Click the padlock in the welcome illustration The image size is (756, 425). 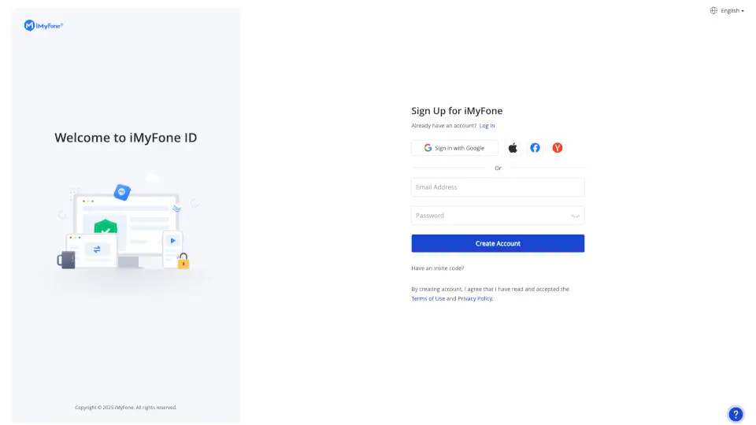point(183,261)
